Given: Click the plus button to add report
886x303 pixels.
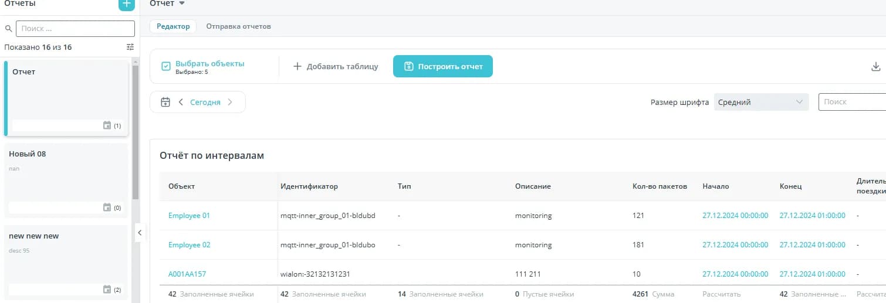Looking at the screenshot, I should click(x=126, y=4).
